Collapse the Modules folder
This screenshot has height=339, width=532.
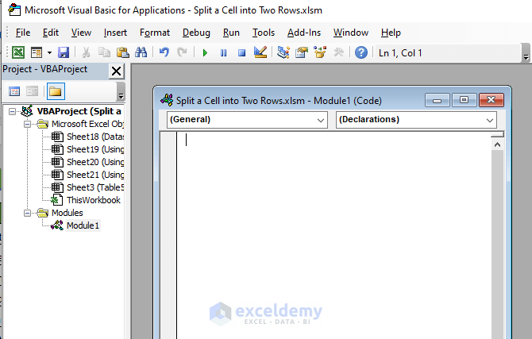coord(28,213)
